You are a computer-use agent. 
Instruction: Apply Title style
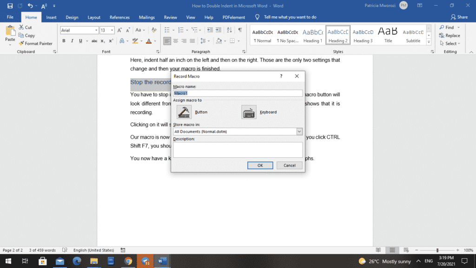[388, 35]
